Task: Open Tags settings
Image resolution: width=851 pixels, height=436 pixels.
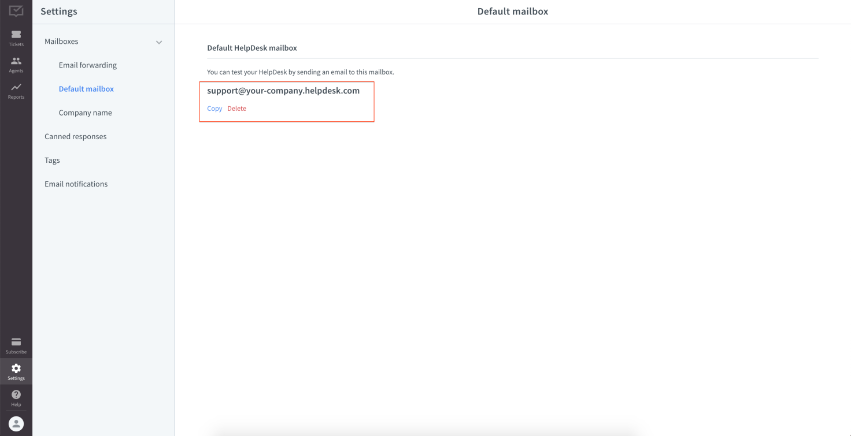Action: click(x=52, y=160)
